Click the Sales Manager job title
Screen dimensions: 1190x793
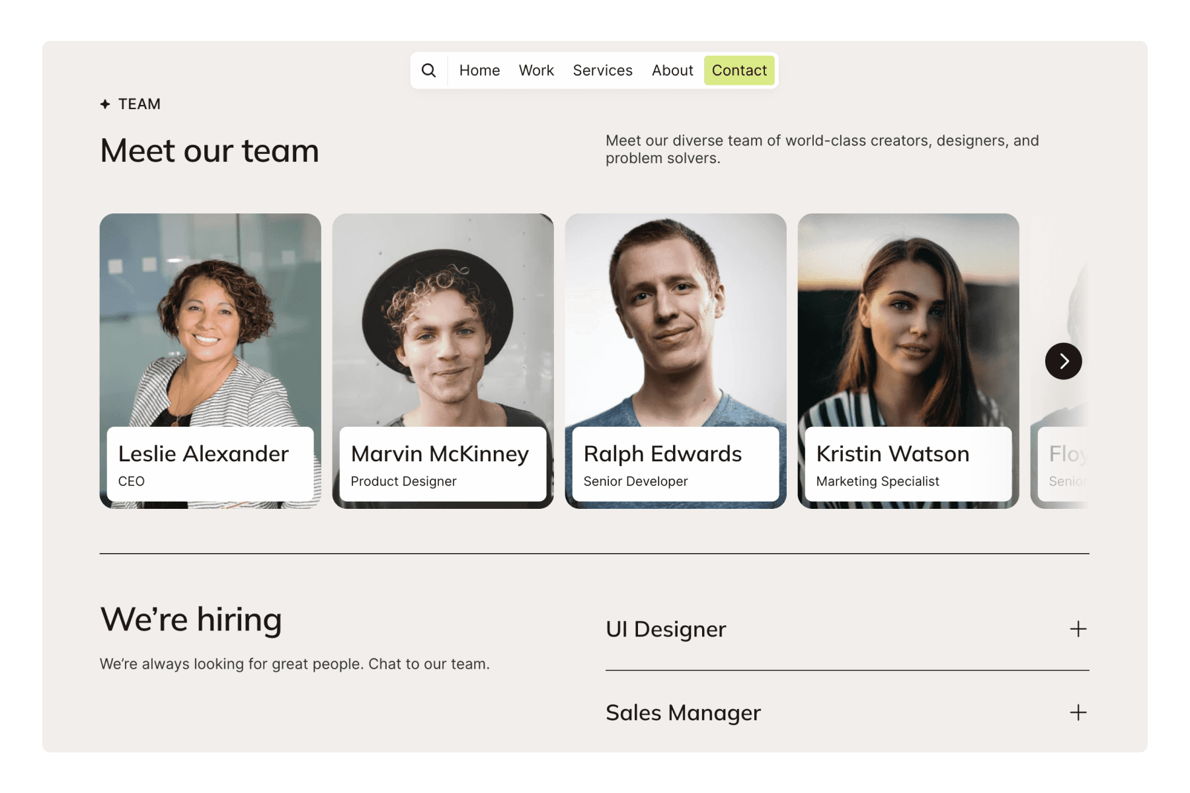683,713
